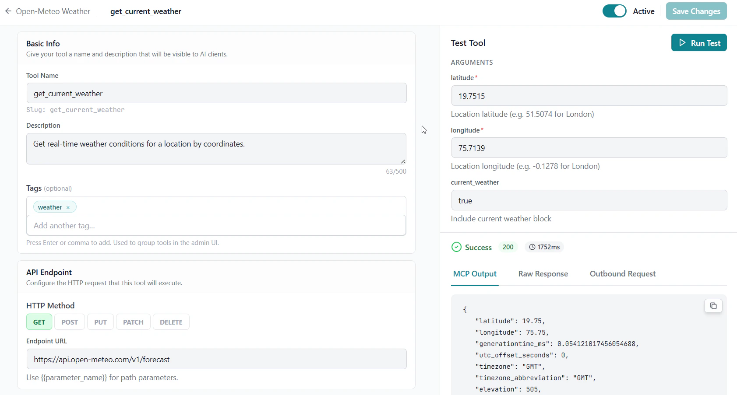Click the current_weather argument field
The image size is (737, 395).
(x=589, y=200)
